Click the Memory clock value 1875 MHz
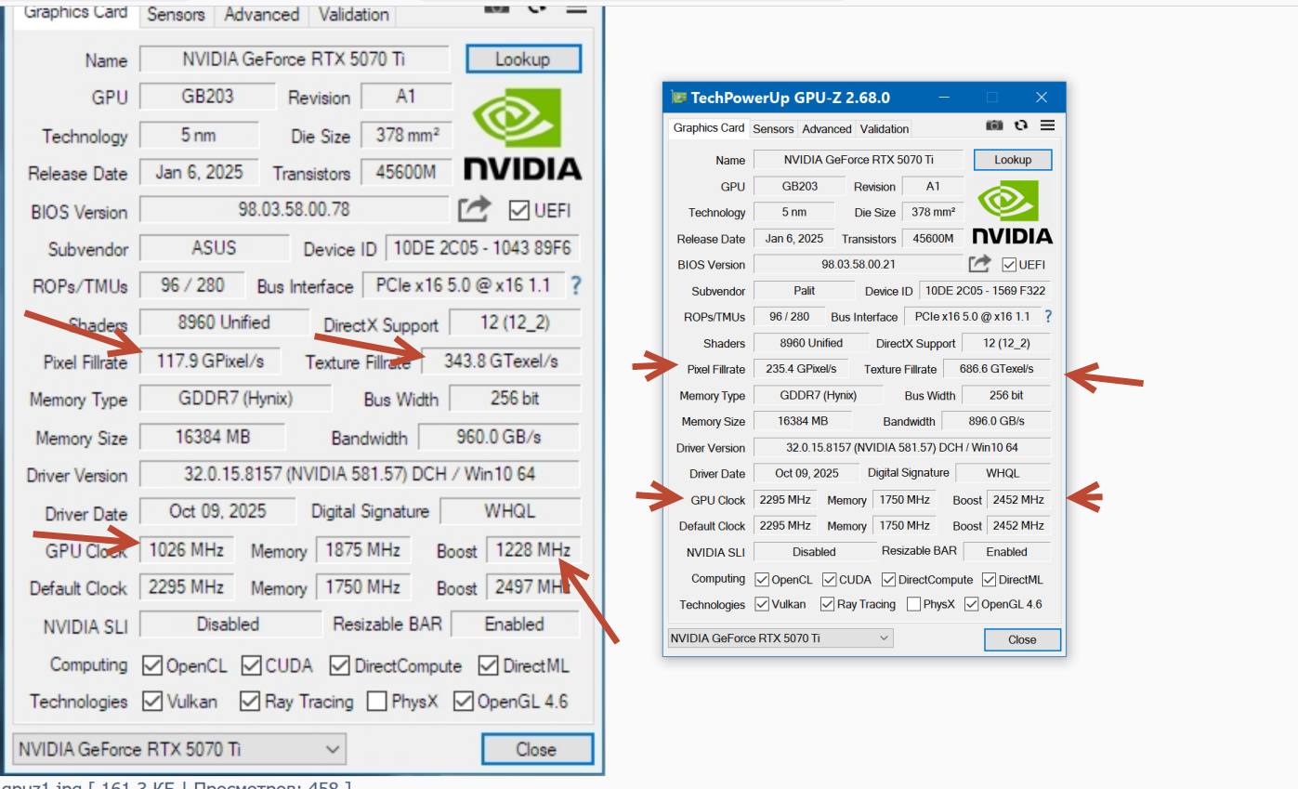Viewport: 1298px width, 789px height. pyautogui.click(x=363, y=550)
